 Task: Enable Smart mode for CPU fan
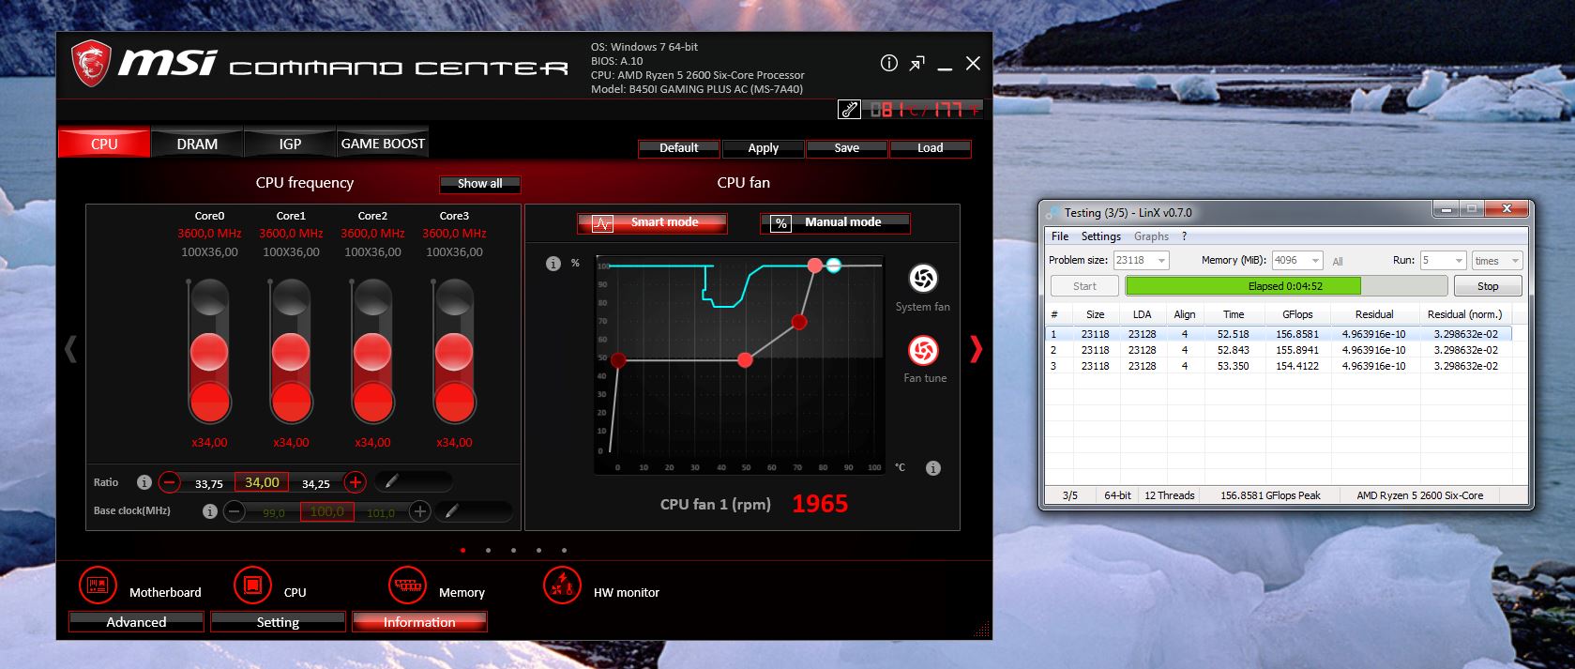pos(652,223)
